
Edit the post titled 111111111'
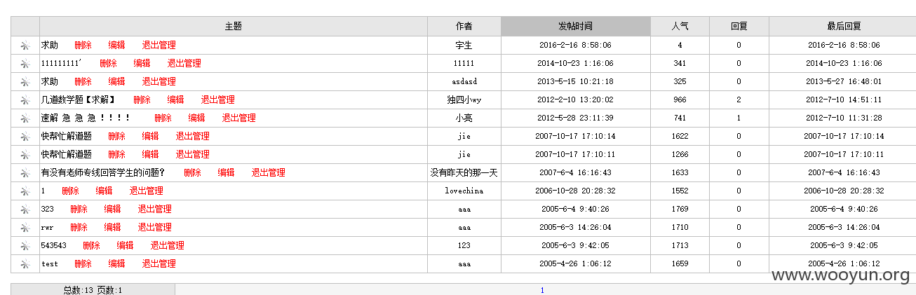point(142,64)
